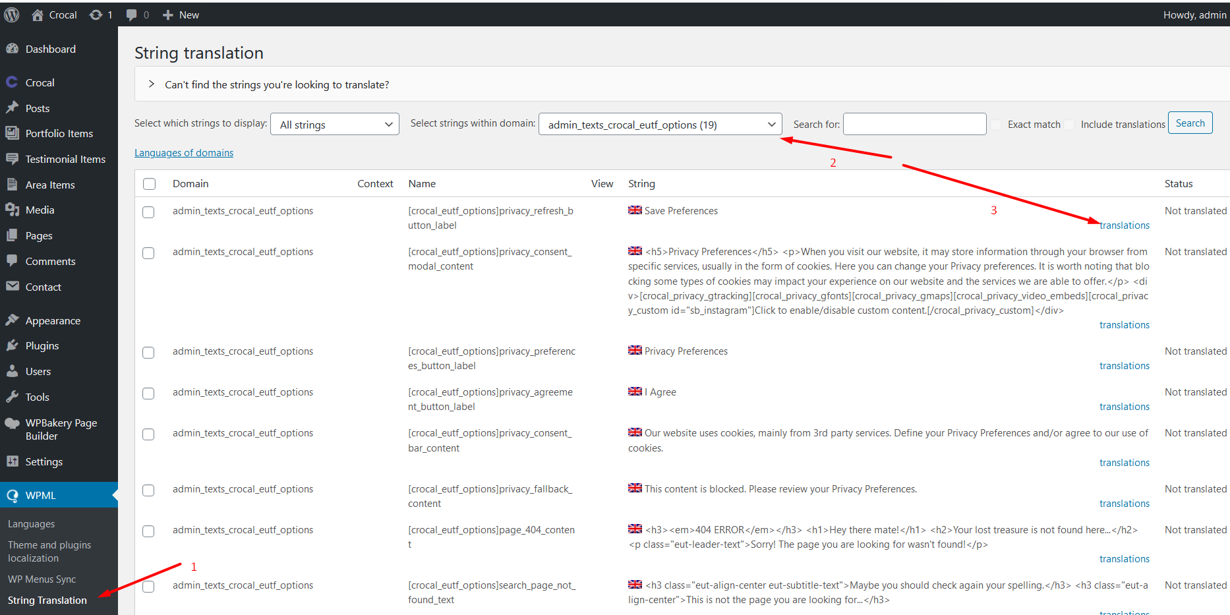This screenshot has width=1230, height=615.
Task: Open translations link for cookies bar content
Action: (1125, 463)
